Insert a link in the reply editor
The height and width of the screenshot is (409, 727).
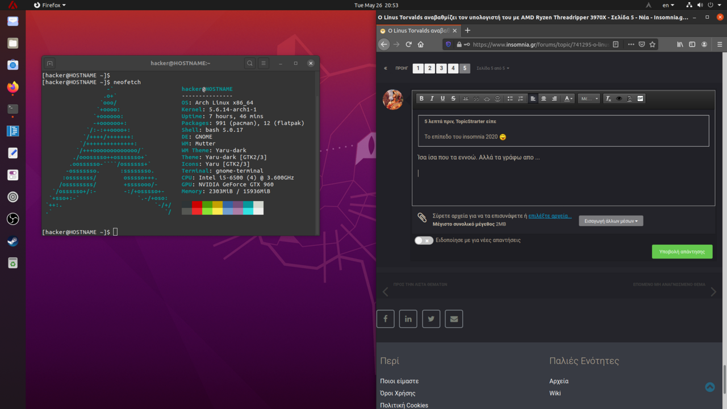point(465,98)
